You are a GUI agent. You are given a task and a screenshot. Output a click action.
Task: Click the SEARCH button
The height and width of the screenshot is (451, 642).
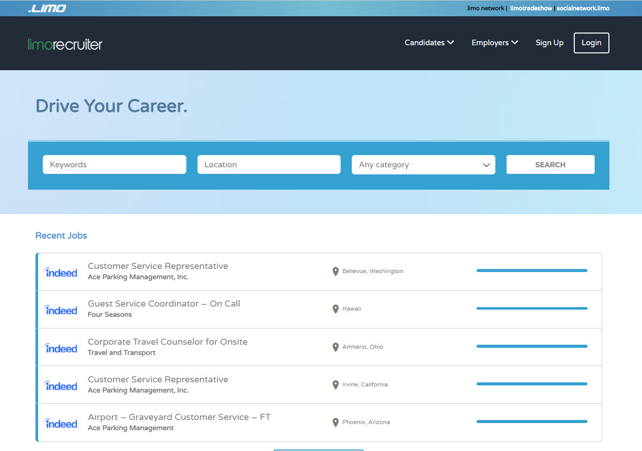point(550,165)
